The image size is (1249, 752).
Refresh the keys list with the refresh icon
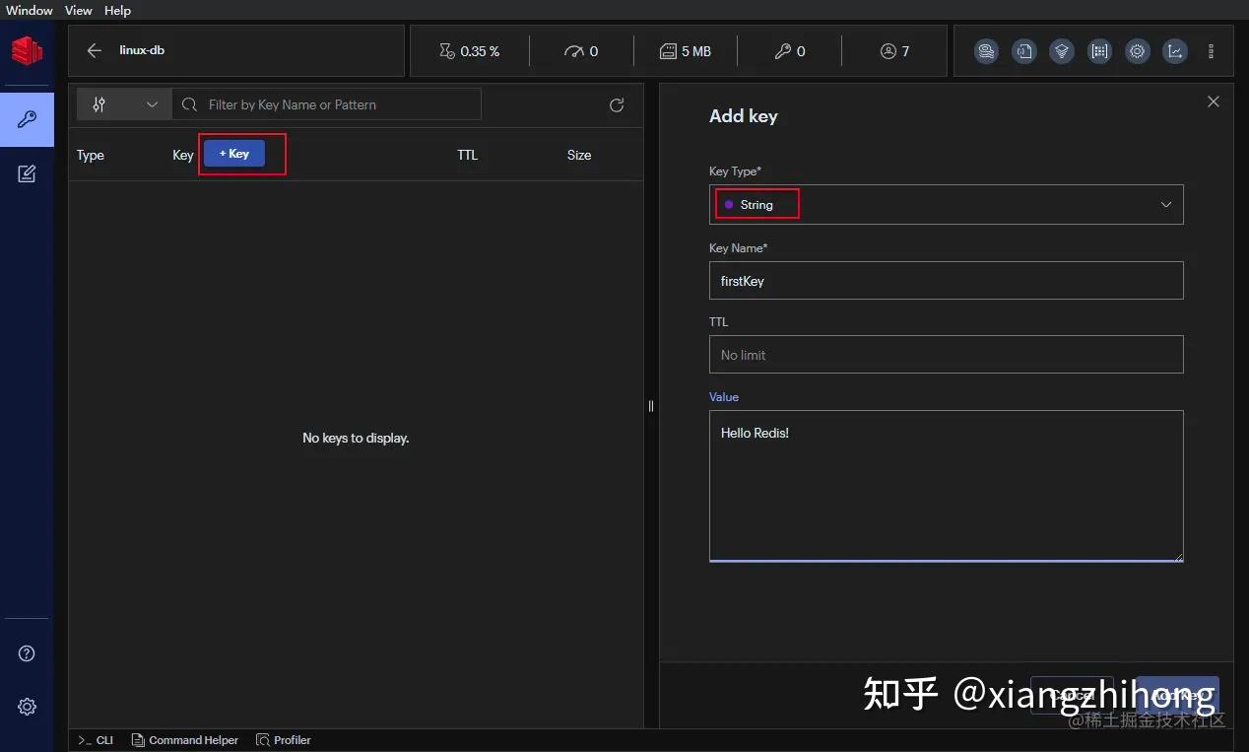(617, 104)
